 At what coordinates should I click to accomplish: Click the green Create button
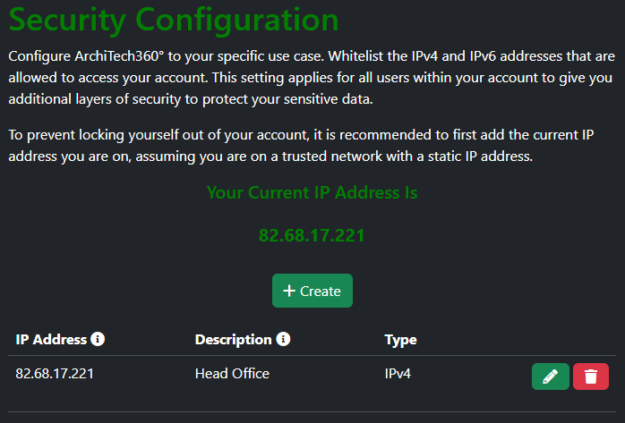pos(312,291)
